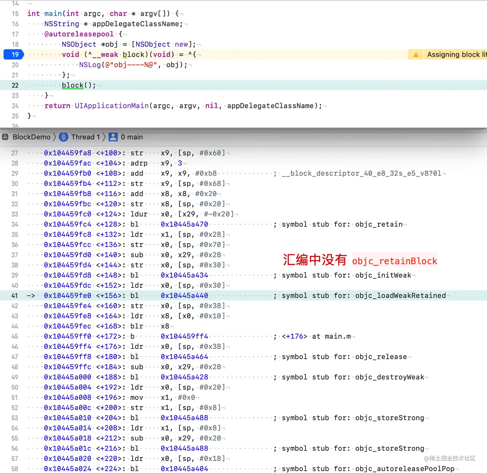Click '<+176> at main.m' comment
Viewport: 487px width, 473px height.
coord(316,336)
